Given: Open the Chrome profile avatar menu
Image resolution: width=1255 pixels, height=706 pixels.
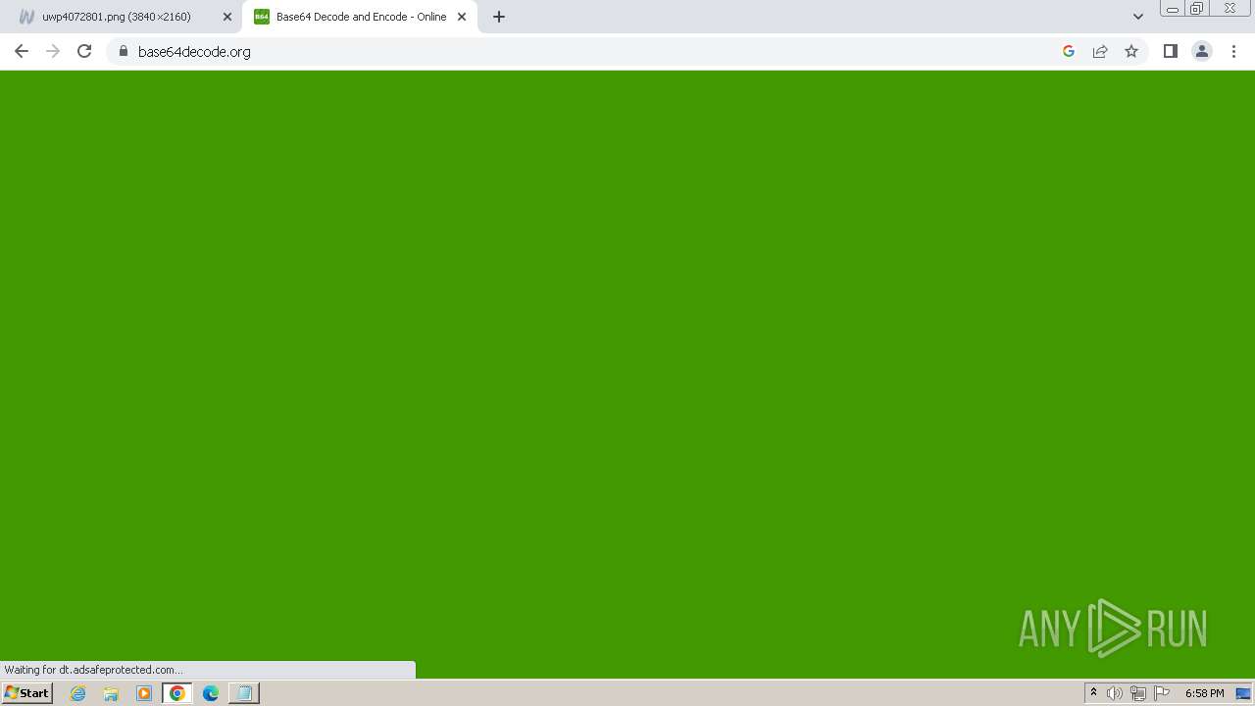Looking at the screenshot, I should 1201,51.
